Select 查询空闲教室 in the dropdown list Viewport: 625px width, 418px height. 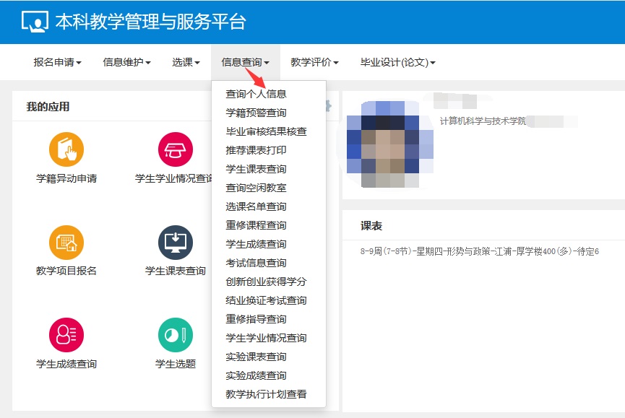click(256, 188)
